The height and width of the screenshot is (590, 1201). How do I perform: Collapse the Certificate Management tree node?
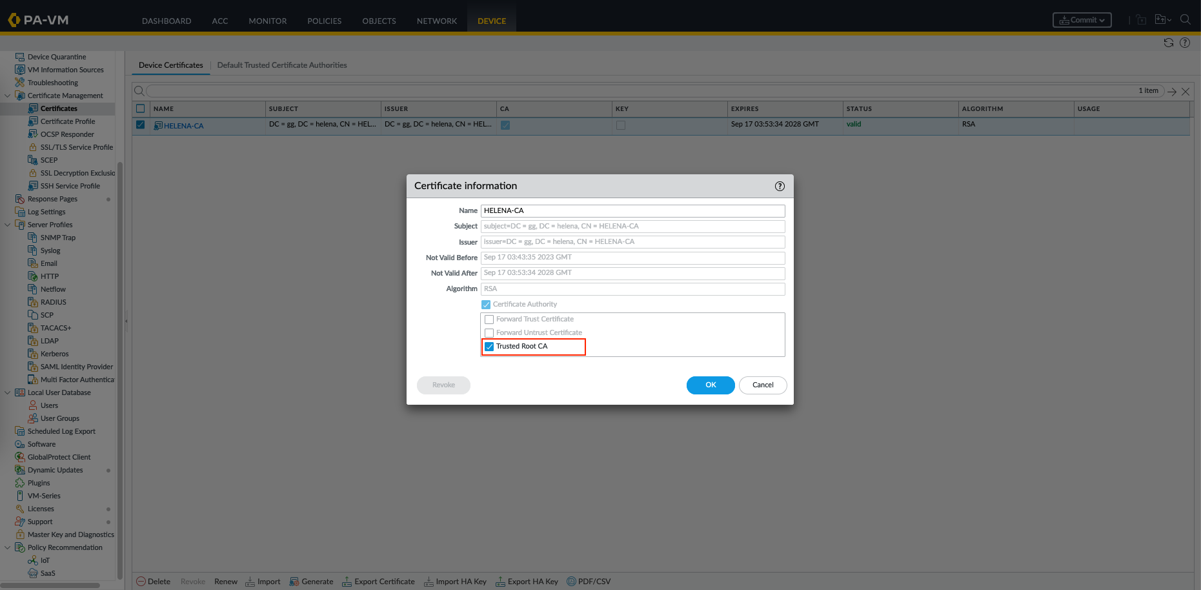pos(8,96)
